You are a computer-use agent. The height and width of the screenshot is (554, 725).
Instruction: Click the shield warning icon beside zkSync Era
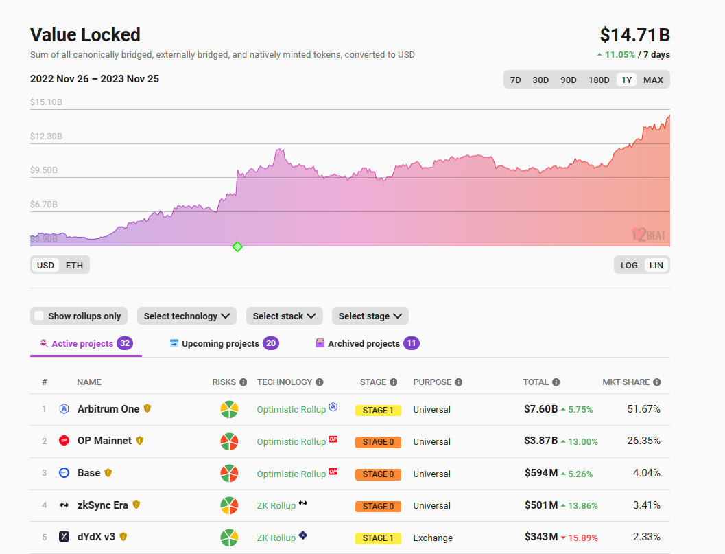click(136, 505)
